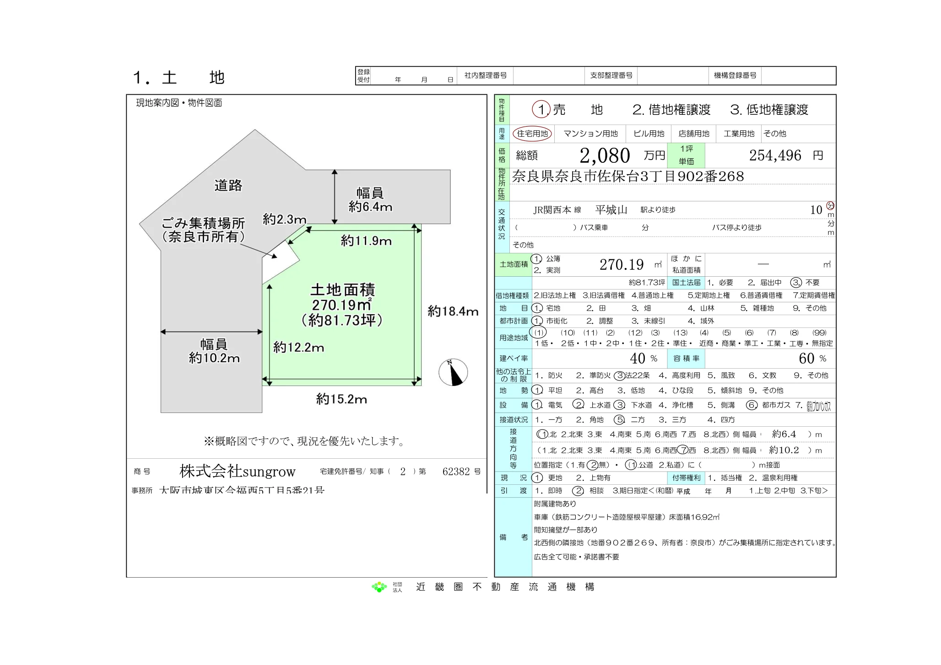Click the license number 62382
Viewport: 941px width, 665px height.
click(x=456, y=472)
